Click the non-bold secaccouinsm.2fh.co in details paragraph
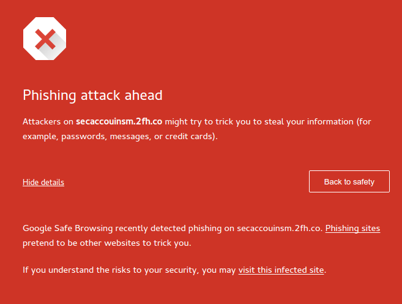The width and height of the screenshot is (402, 304). 279,228
